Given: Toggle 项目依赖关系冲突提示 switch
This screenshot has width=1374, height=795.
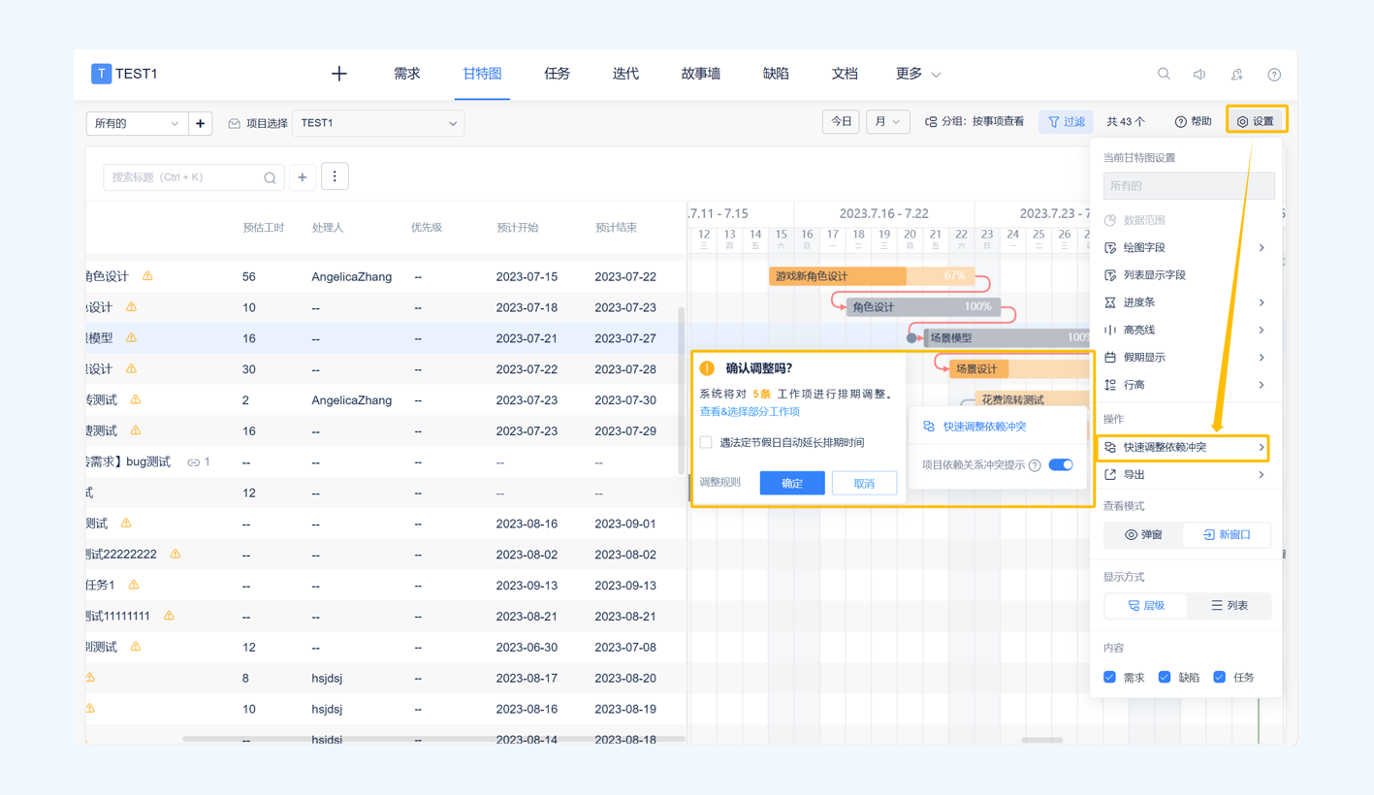Looking at the screenshot, I should 1061,465.
